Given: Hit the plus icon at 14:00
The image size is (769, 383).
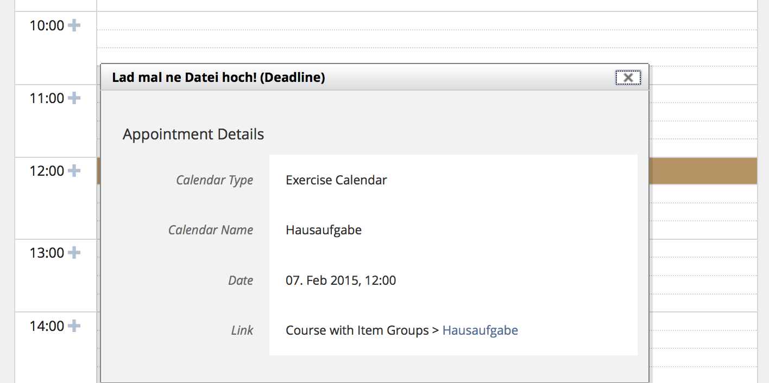Looking at the screenshot, I should [x=74, y=326].
